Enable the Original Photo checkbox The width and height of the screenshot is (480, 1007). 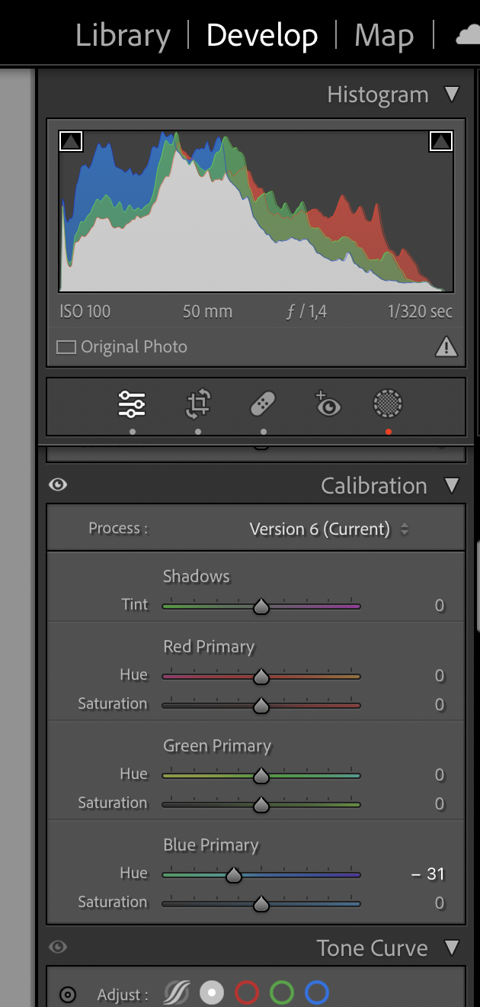pos(67,347)
